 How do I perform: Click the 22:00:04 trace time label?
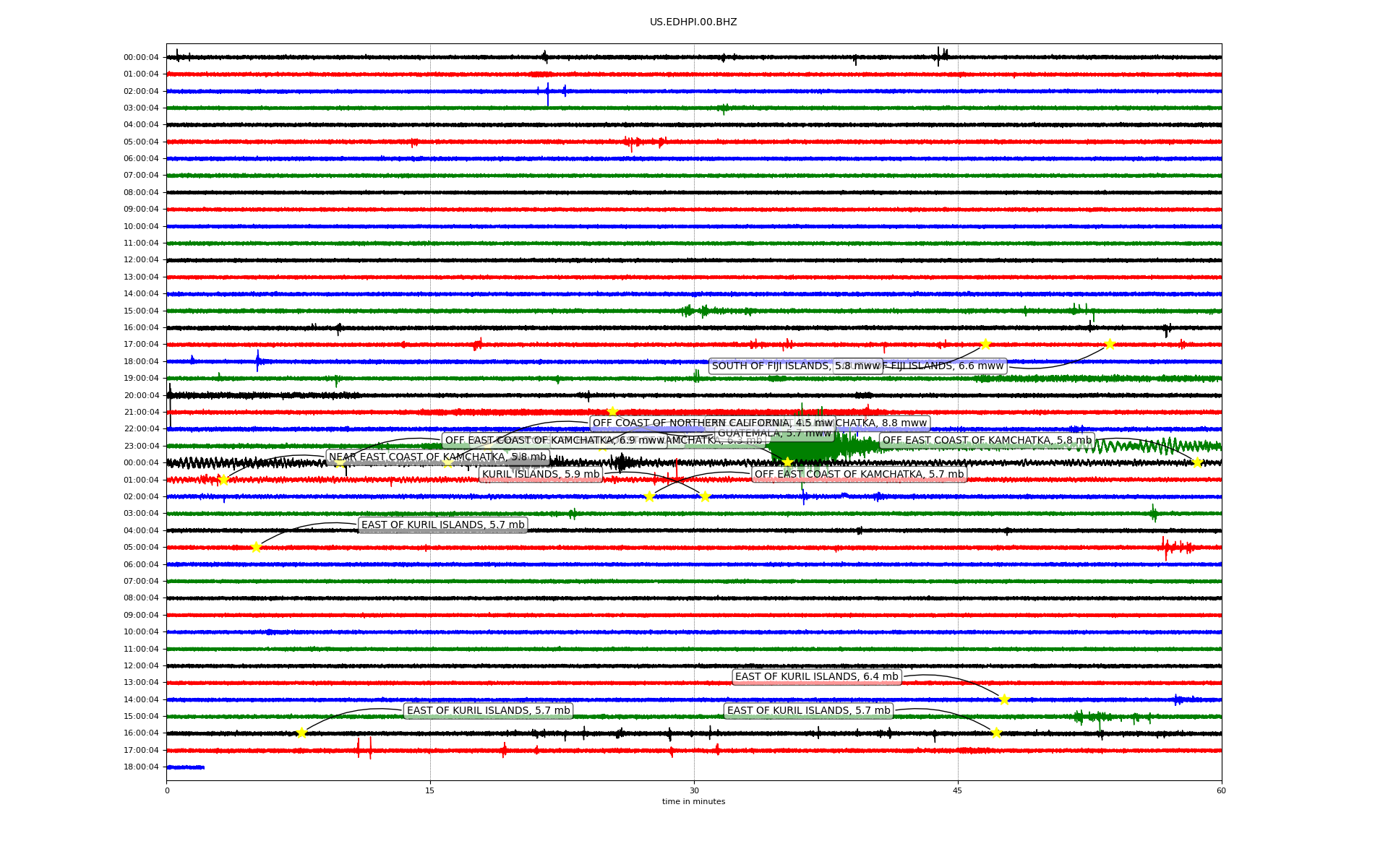pos(141,429)
